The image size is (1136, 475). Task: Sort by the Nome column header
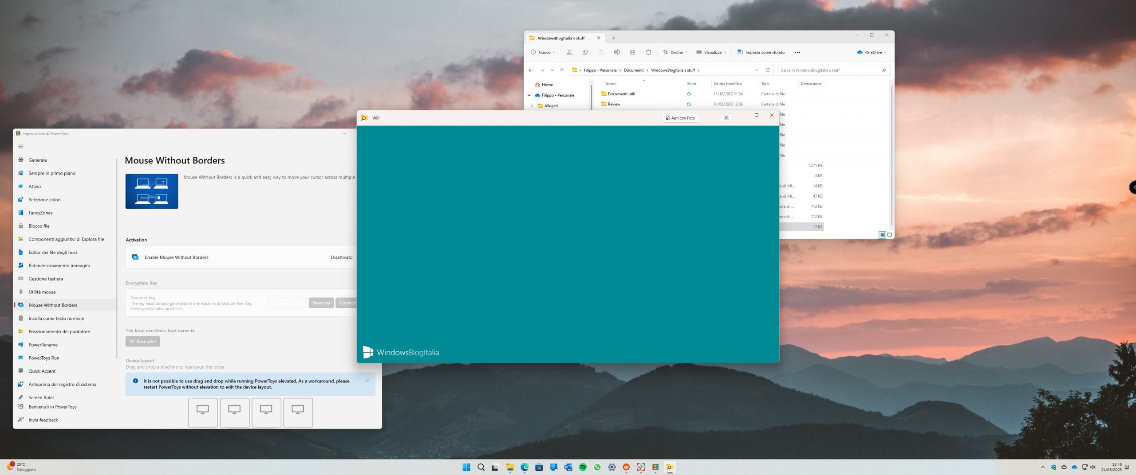pyautogui.click(x=611, y=84)
